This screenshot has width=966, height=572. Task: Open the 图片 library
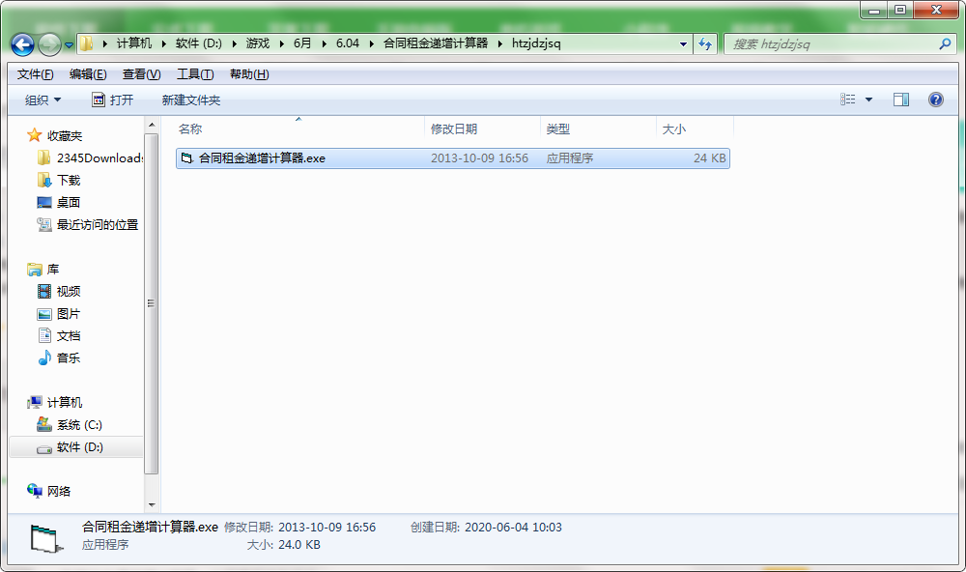[59, 314]
